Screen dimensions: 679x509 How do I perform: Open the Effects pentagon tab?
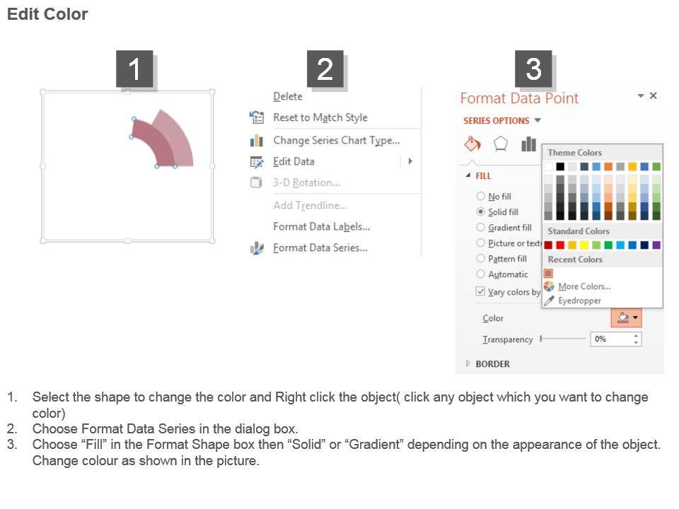click(501, 144)
